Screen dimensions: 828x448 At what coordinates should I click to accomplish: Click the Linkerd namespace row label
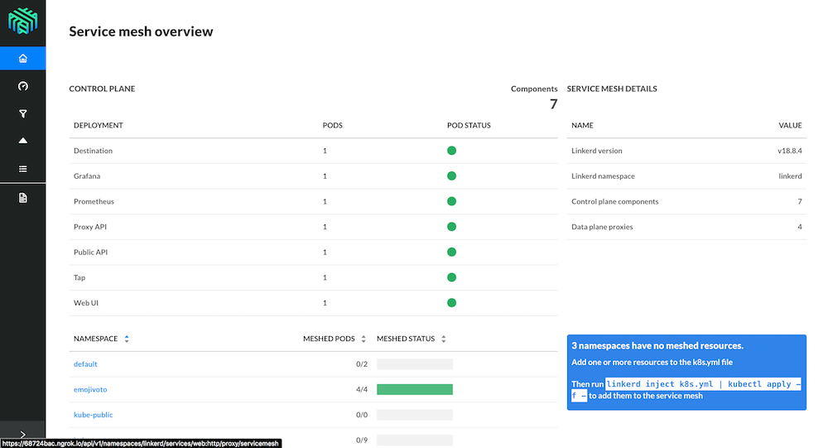603,176
